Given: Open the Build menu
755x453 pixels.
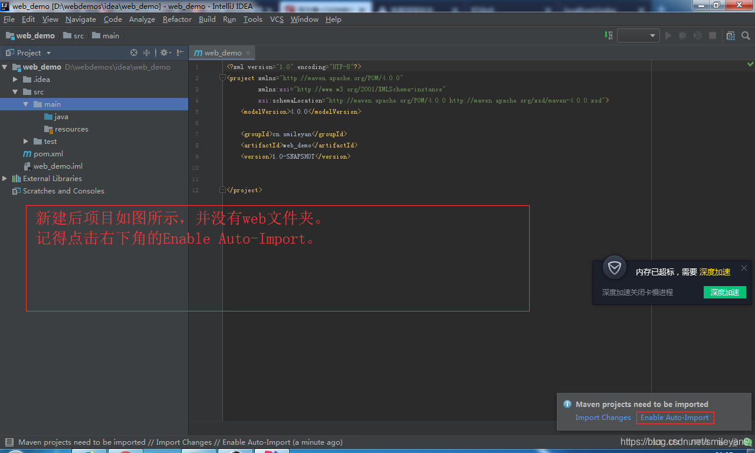Looking at the screenshot, I should click(x=207, y=19).
